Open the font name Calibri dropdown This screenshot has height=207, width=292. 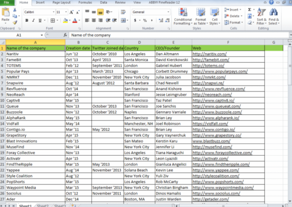53,12
